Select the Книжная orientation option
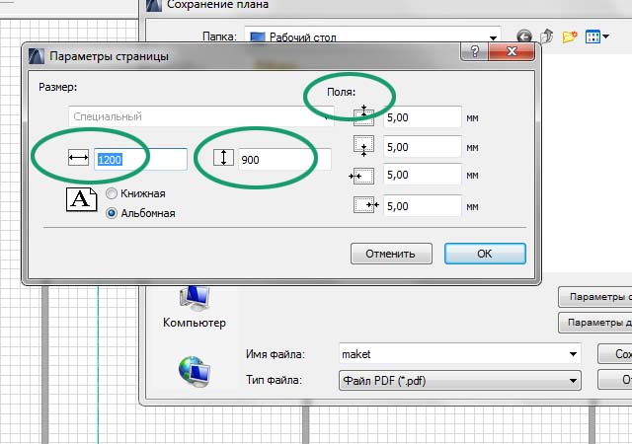632x444 pixels. [x=112, y=193]
